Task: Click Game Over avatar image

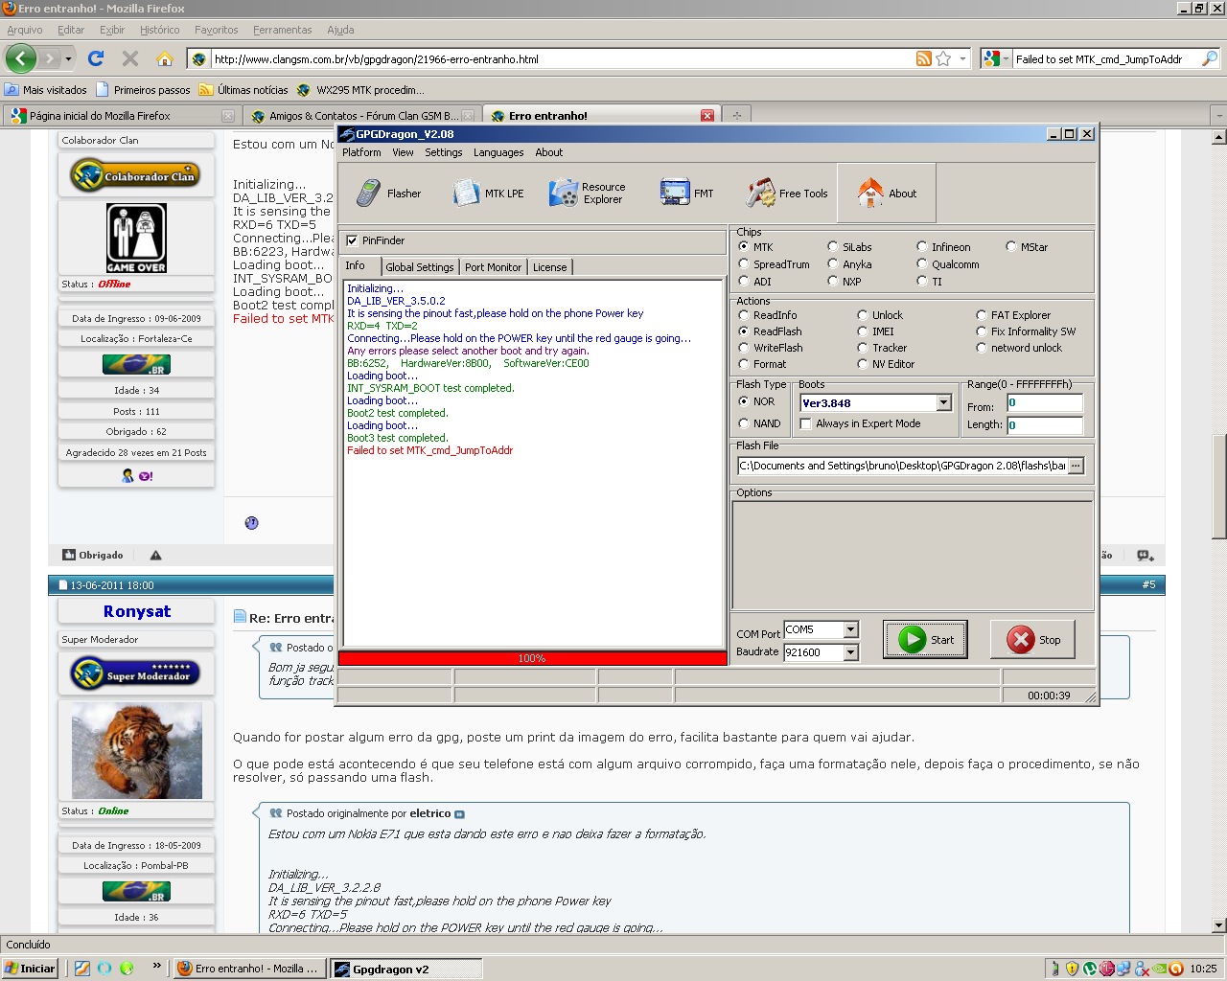Action: pyautogui.click(x=136, y=238)
